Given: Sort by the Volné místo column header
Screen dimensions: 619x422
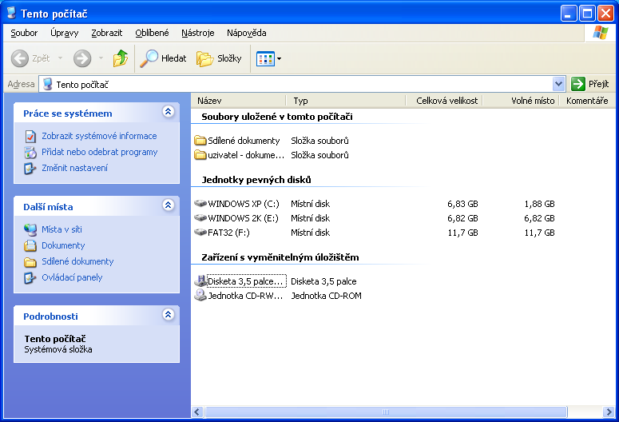Looking at the screenshot, I should coord(521,101).
